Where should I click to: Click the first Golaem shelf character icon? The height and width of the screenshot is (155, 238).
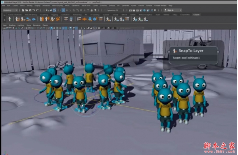coord(10,19)
